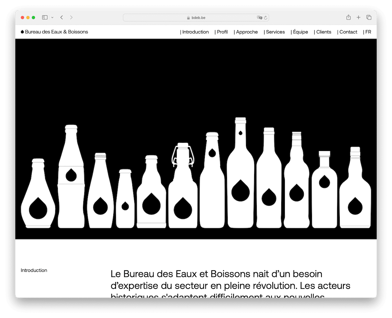Select the Clients menu entry
Screen dimensions: 392x318
coord(324,32)
